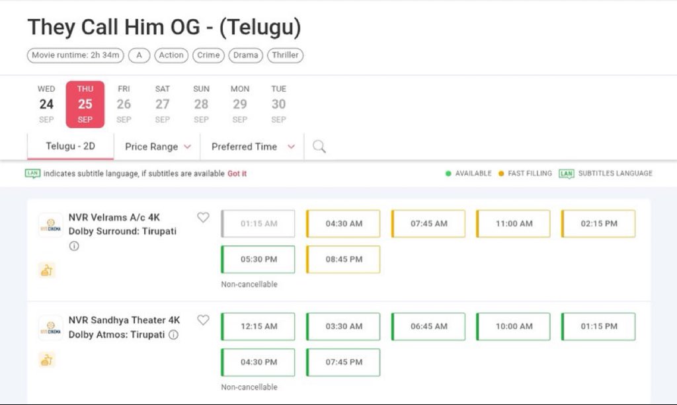Select date THU 25 SEP
677x405 pixels.
85,104
